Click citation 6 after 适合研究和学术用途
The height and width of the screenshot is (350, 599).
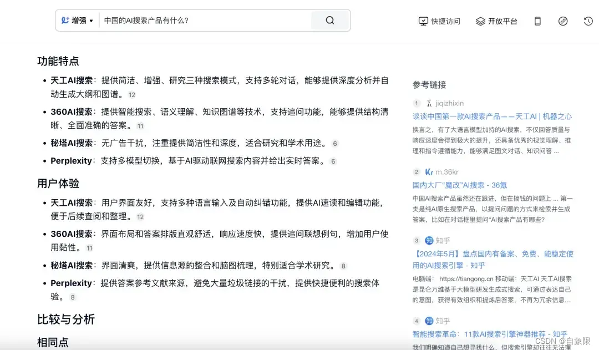335,144
